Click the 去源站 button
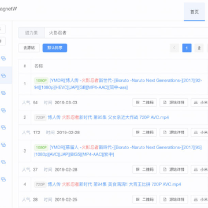 [x=29, y=48]
